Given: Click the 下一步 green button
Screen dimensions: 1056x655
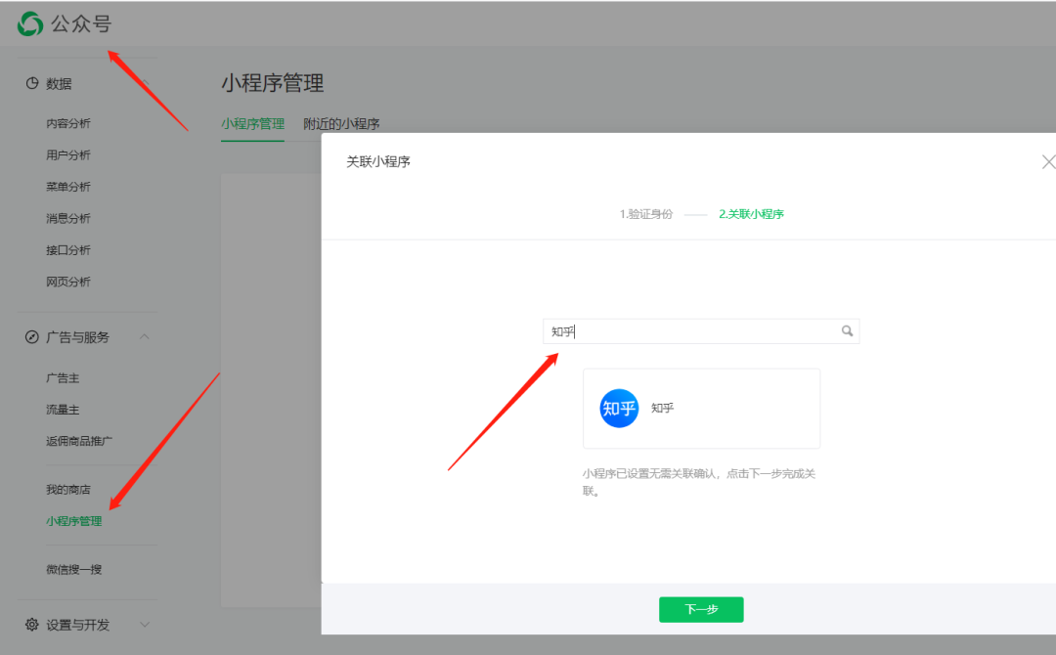Looking at the screenshot, I should (701, 609).
